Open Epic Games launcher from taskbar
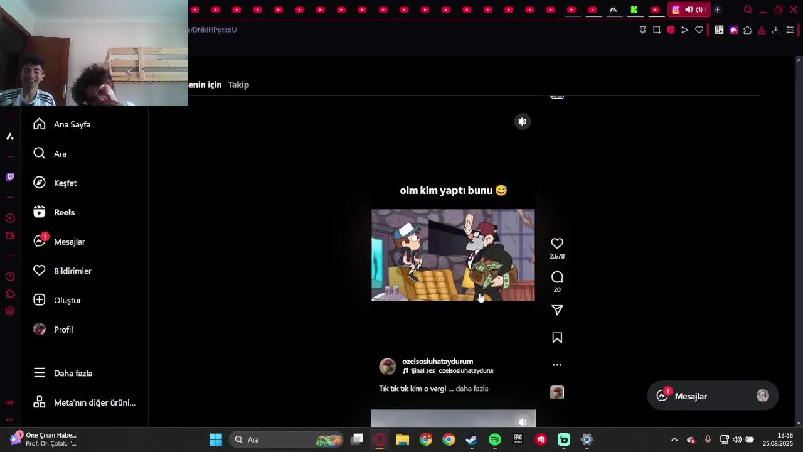Screen dimensions: 803x452 (518, 439)
